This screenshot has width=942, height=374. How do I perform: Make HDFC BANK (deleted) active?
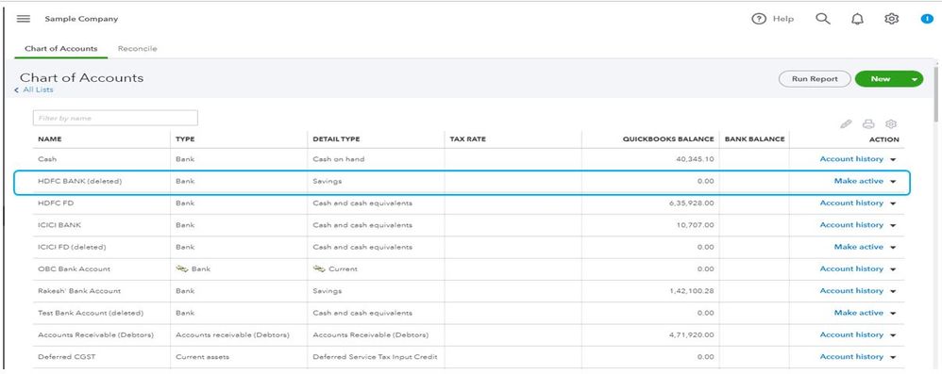(859, 181)
